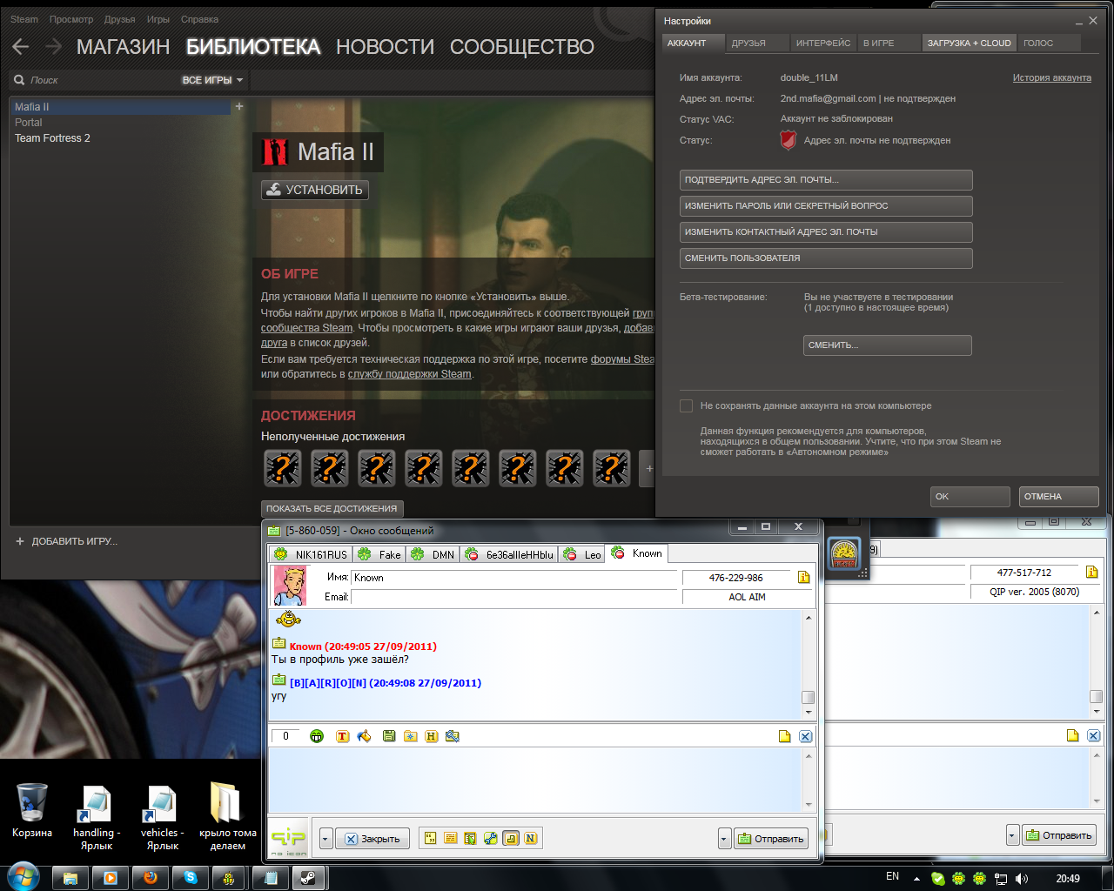Image resolution: width=1114 pixels, height=891 pixels.
Task: Go to МАГАЗИН section
Action: pos(124,47)
